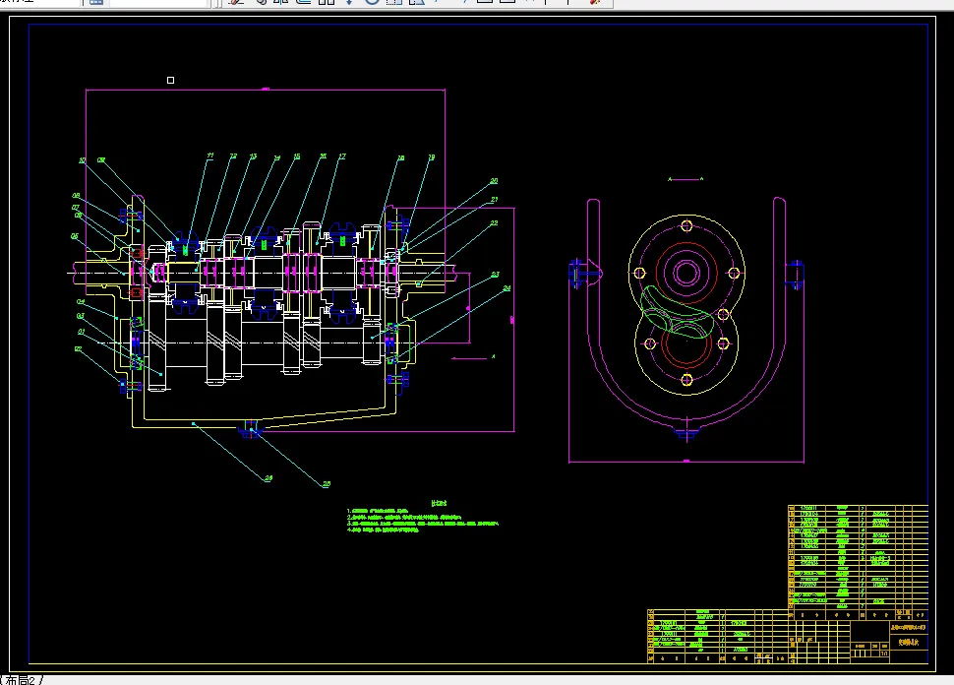Select the 技术要求 heading above the green notes
This screenshot has height=685, width=954.
pyautogui.click(x=439, y=503)
